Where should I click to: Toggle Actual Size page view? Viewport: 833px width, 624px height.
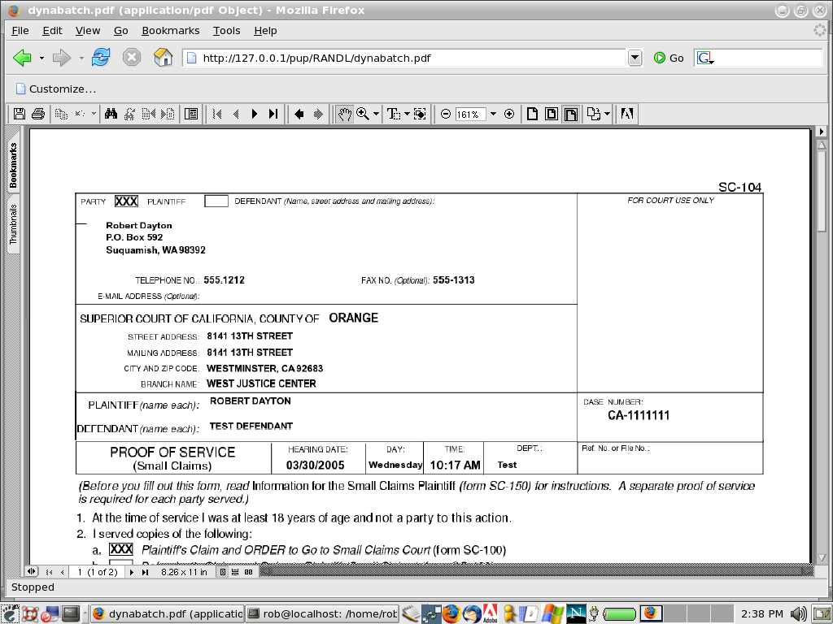(532, 115)
